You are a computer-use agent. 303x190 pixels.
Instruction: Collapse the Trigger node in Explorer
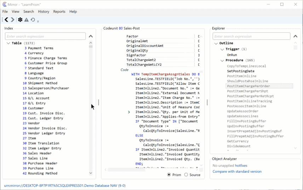[x=222, y=49]
